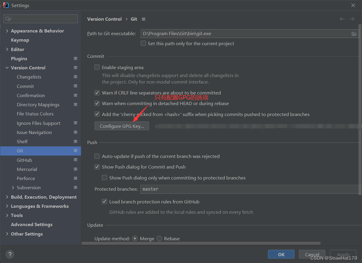Enable Auto-update if push was rejected

tap(97, 156)
